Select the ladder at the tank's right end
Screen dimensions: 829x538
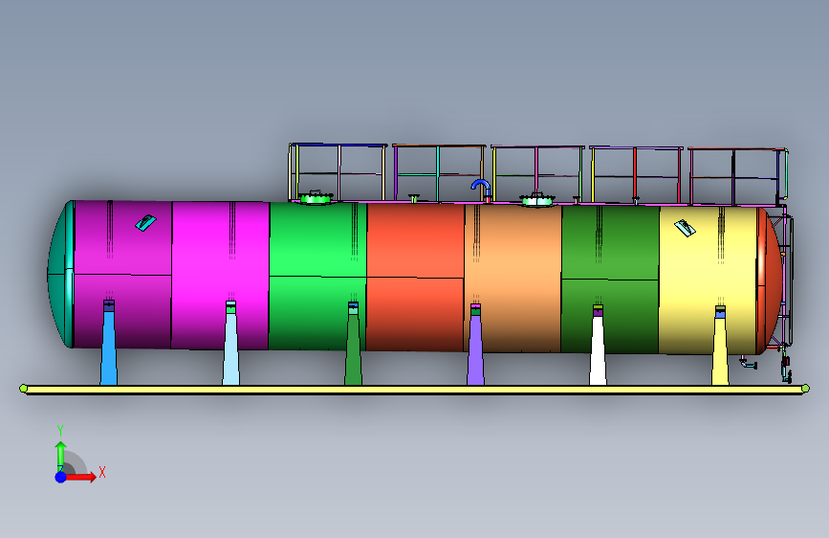point(785,280)
